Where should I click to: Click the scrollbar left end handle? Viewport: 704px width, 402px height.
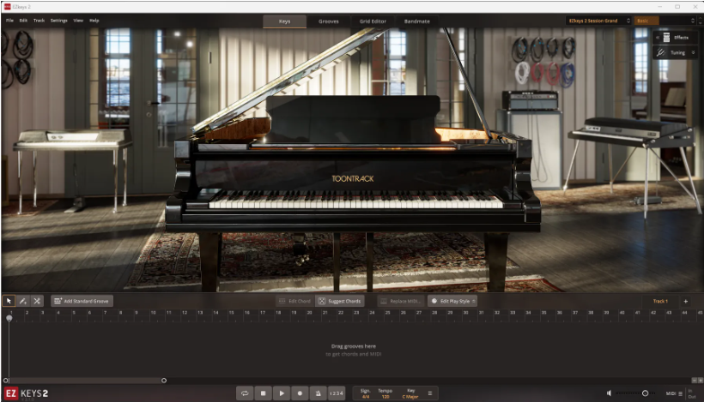[x=6, y=381]
